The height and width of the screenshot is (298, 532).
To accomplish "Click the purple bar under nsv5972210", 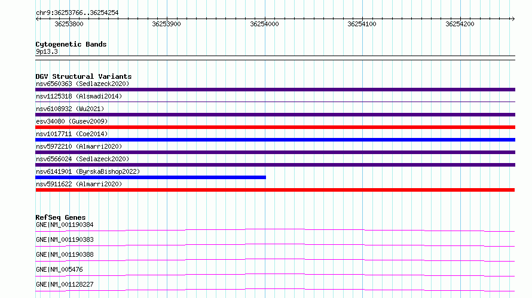I will [x=275, y=152].
